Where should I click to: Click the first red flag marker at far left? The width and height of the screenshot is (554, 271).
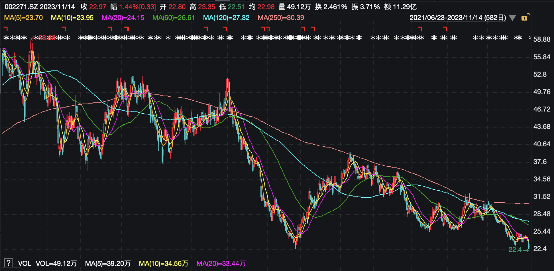(x=6, y=29)
